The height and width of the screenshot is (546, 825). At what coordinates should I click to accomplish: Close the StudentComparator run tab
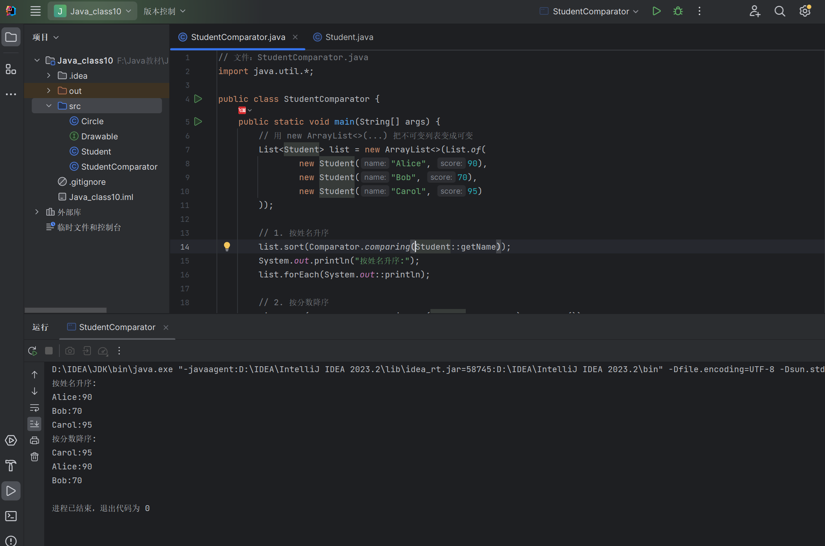(x=166, y=328)
